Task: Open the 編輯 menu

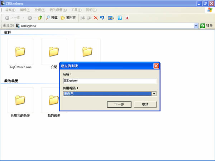Action: point(25,10)
